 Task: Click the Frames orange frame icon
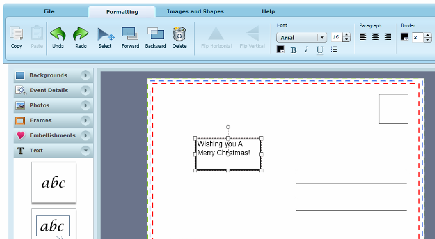point(20,120)
